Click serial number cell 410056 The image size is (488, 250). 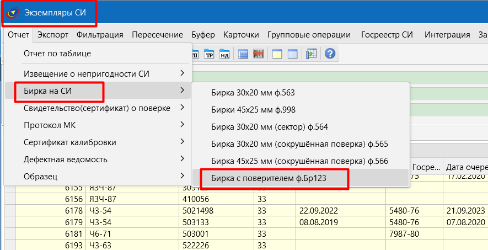pos(217,199)
